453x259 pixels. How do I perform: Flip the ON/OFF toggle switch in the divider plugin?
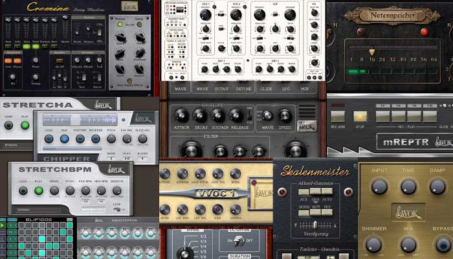[x=239, y=240]
